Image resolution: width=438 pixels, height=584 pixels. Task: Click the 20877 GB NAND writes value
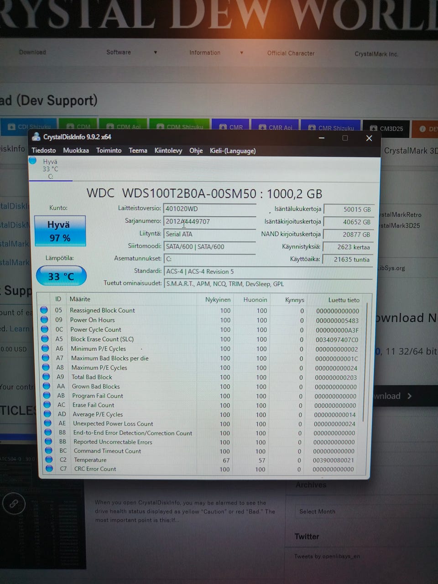(x=349, y=235)
